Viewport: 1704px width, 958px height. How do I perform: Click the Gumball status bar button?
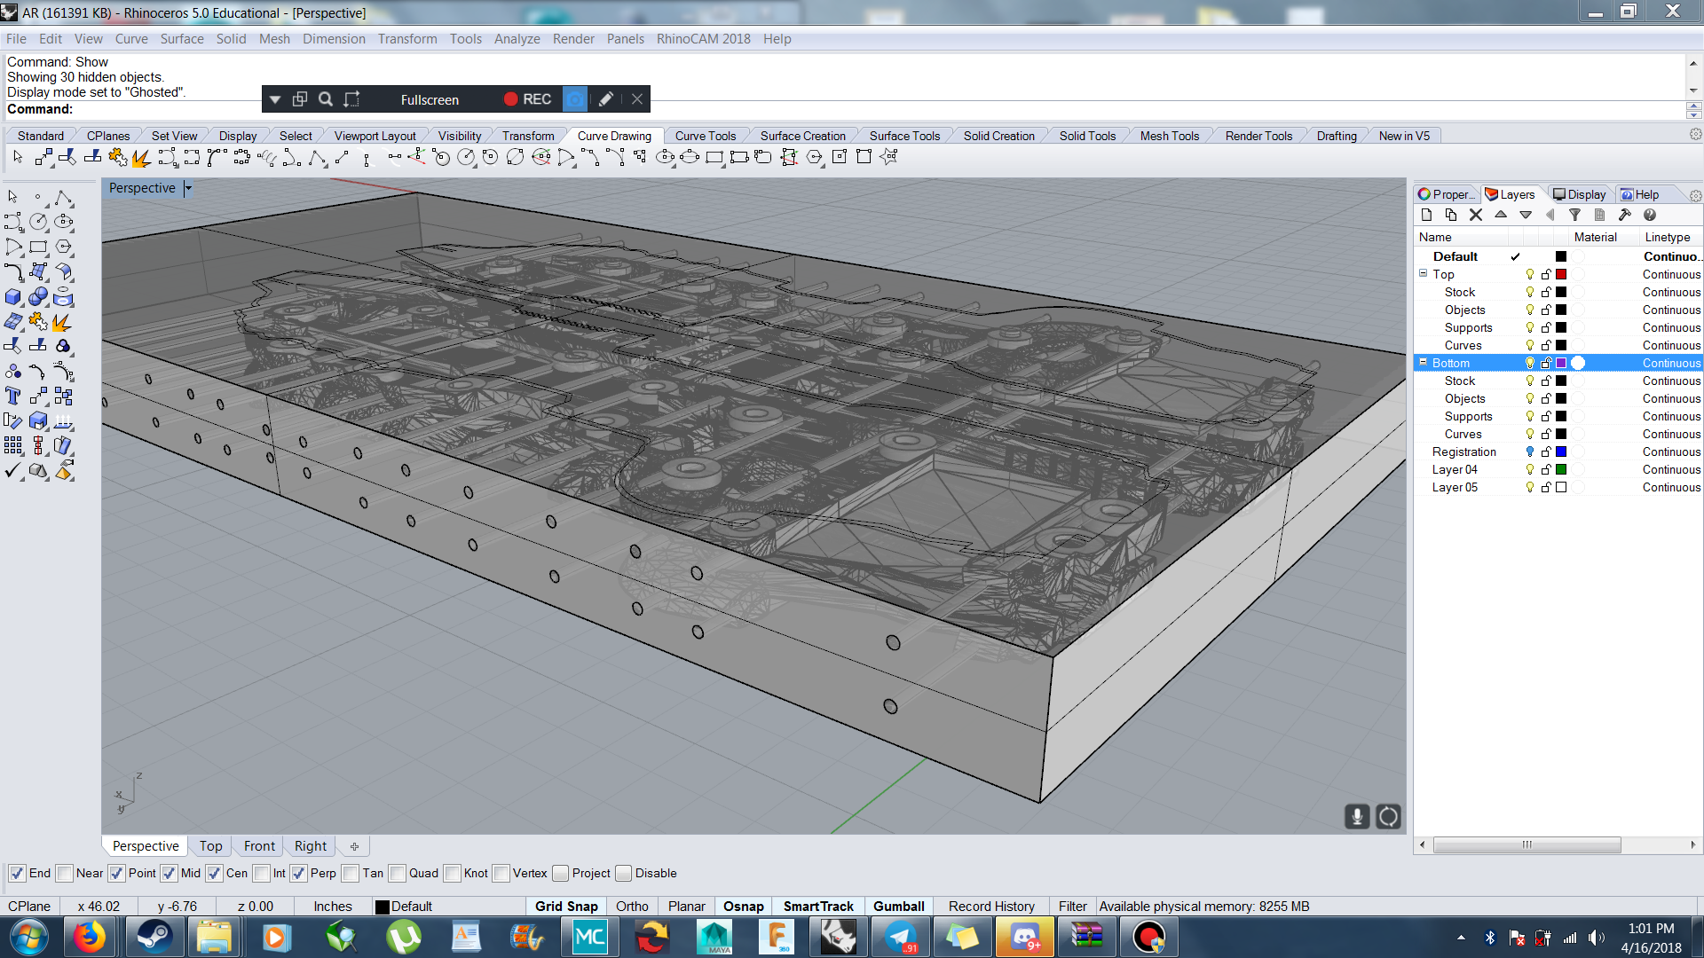(898, 907)
